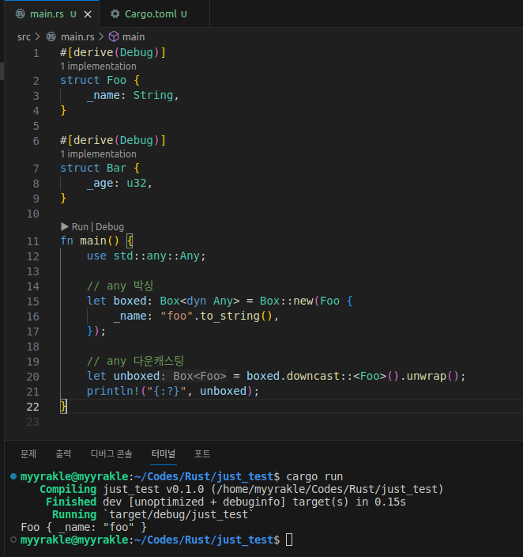Screen dimensions: 523x557
Task: Click the Debug code lens above main
Action: [110, 226]
